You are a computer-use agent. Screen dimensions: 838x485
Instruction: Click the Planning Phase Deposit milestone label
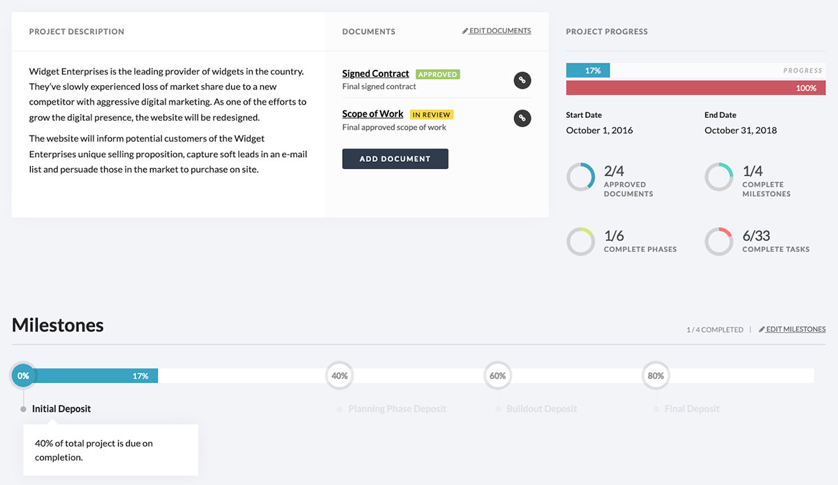397,409
